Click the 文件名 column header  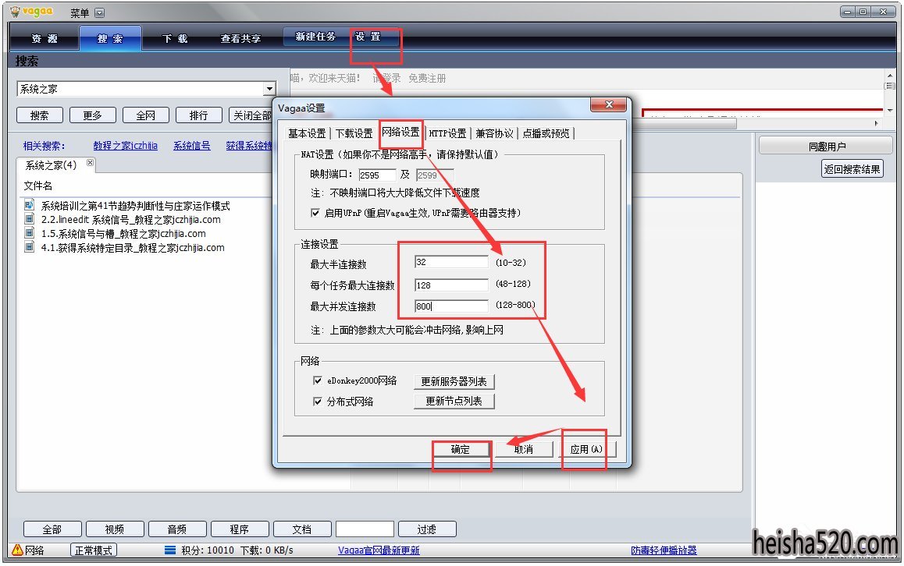pyautogui.click(x=38, y=186)
